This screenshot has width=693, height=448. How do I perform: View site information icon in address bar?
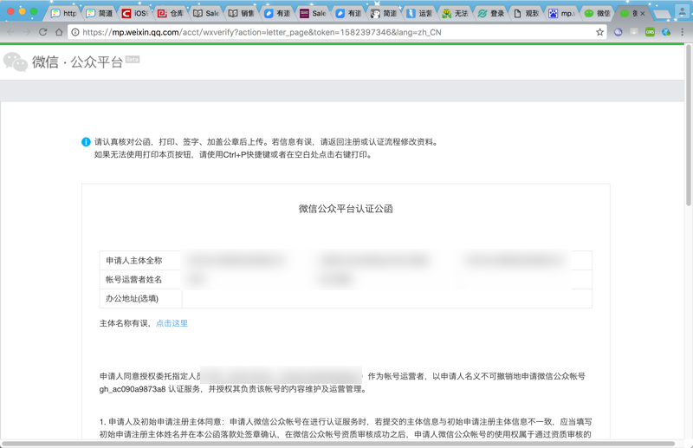75,32
